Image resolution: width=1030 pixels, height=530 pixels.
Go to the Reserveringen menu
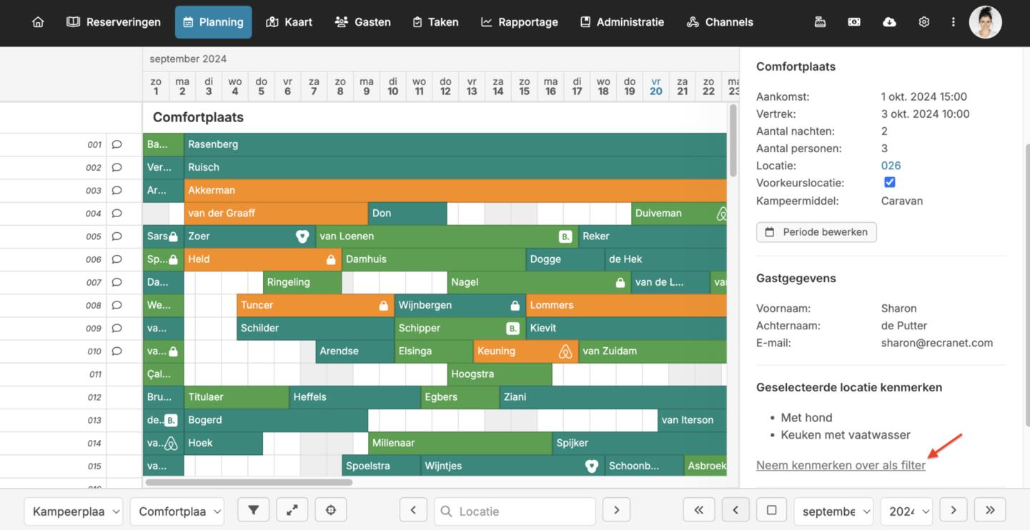coord(114,22)
